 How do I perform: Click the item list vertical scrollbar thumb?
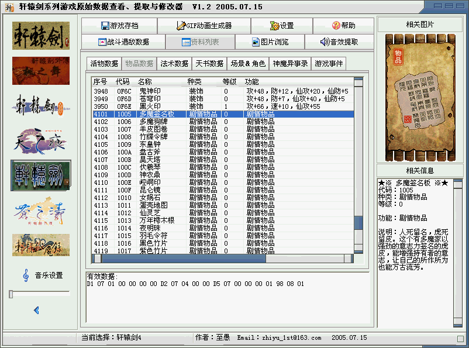pyautogui.click(x=358, y=223)
